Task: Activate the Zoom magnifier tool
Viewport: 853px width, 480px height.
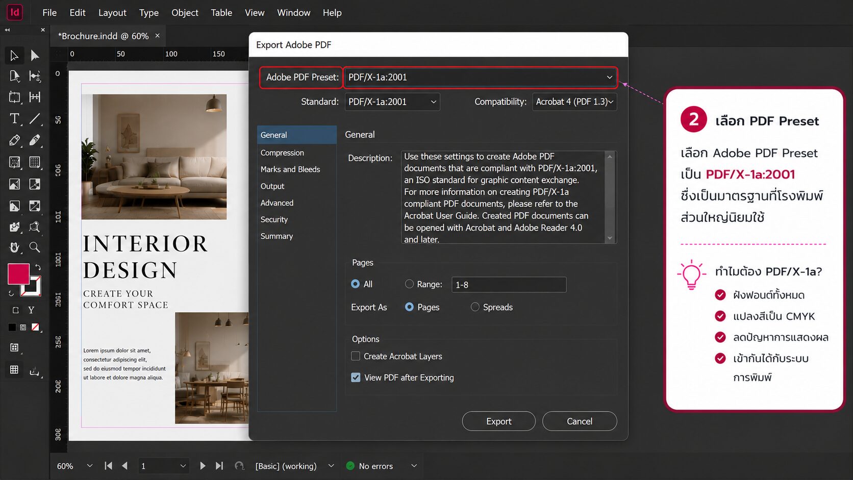Action: click(x=35, y=247)
